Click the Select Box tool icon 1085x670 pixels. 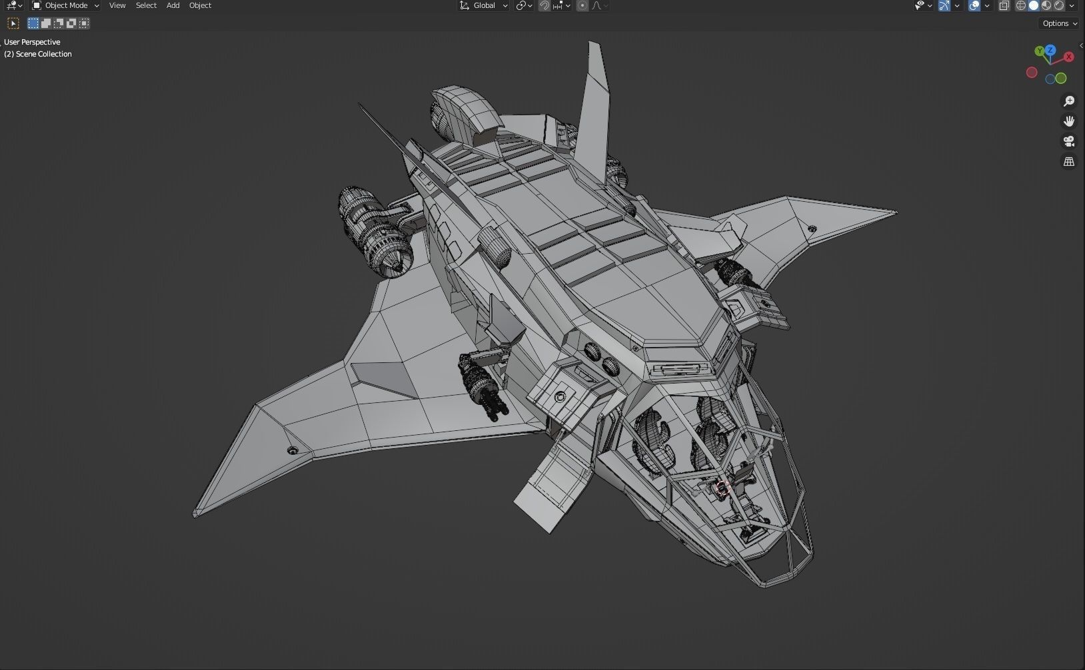tap(13, 23)
